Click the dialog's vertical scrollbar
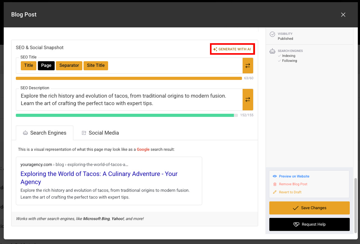The width and height of the screenshot is (360, 244). (356, 206)
